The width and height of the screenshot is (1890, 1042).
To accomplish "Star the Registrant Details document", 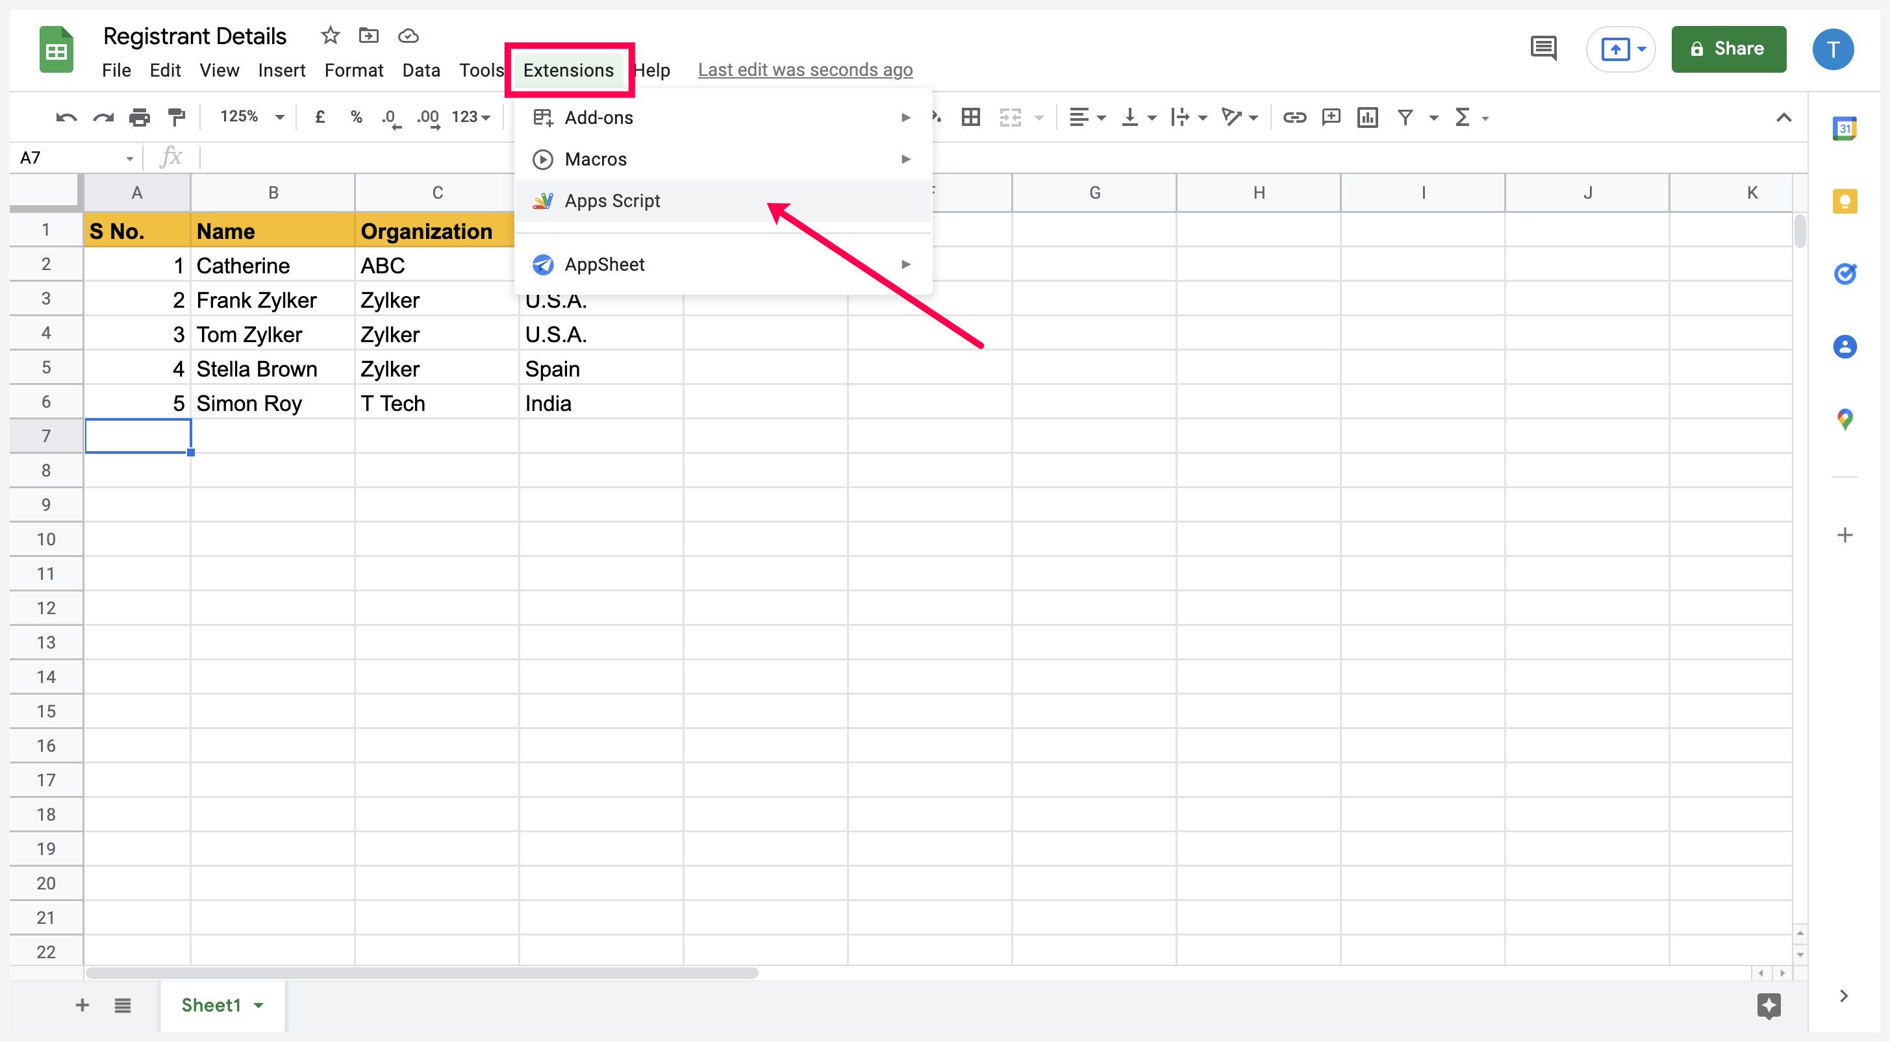I will [x=330, y=35].
